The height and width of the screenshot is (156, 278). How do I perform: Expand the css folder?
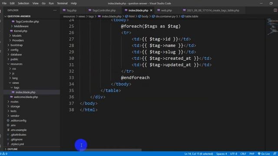14,68
